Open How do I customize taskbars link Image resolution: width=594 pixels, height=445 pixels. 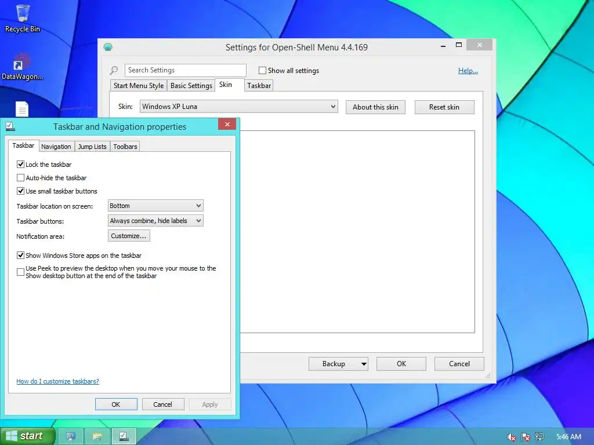(x=57, y=381)
